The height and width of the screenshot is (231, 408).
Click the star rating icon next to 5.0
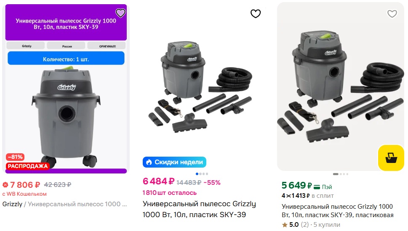pos(285,225)
